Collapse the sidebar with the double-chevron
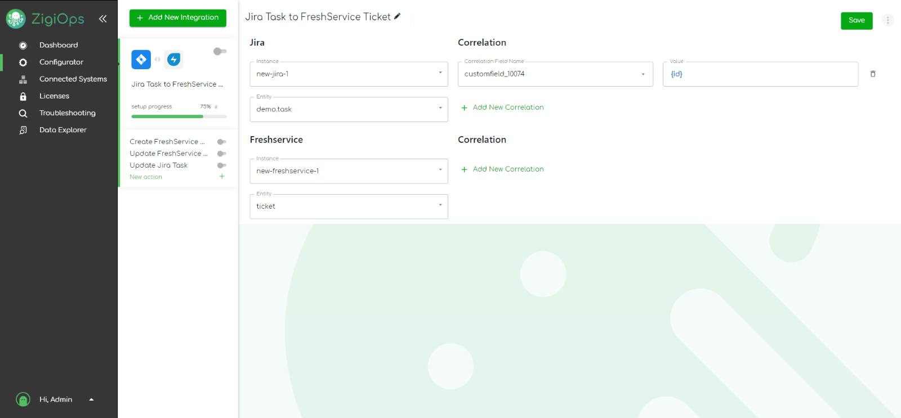The width and height of the screenshot is (901, 418). 103,18
